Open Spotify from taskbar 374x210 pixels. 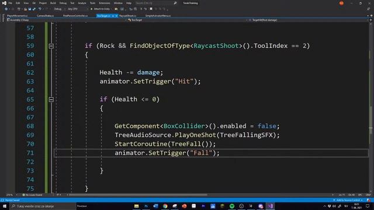[x=232, y=206]
